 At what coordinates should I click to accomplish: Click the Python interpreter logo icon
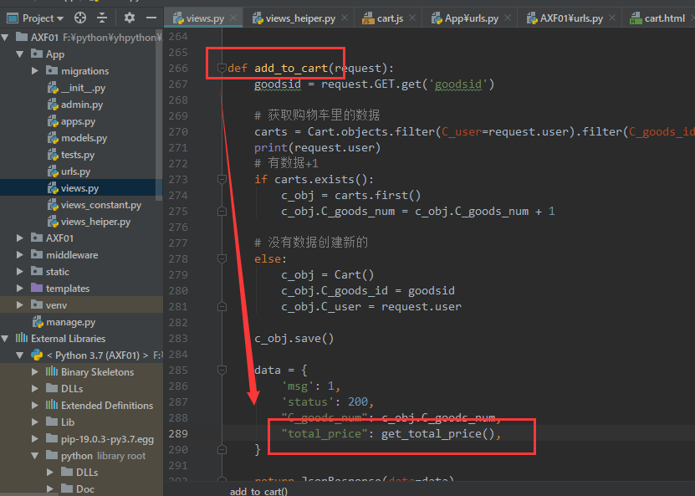(37, 355)
